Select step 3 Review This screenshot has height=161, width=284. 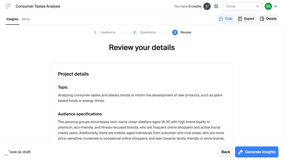coord(182,32)
